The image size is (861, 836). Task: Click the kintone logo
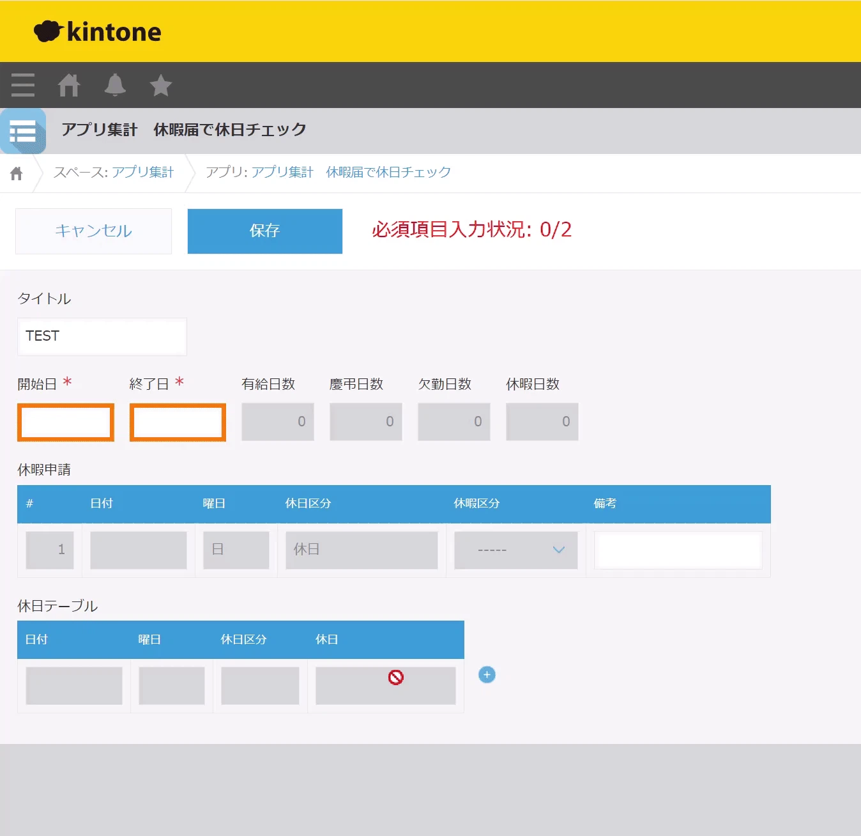click(98, 31)
